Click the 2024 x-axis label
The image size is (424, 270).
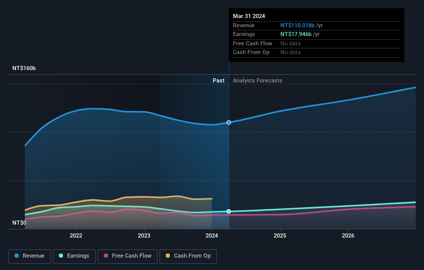pyautogui.click(x=212, y=235)
